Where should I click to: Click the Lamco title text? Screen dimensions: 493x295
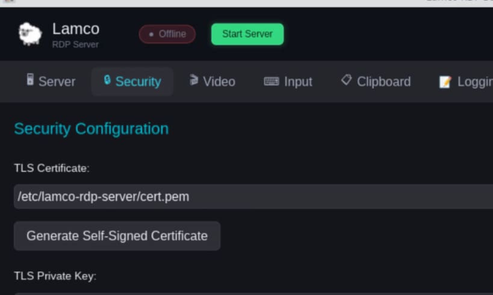76,29
